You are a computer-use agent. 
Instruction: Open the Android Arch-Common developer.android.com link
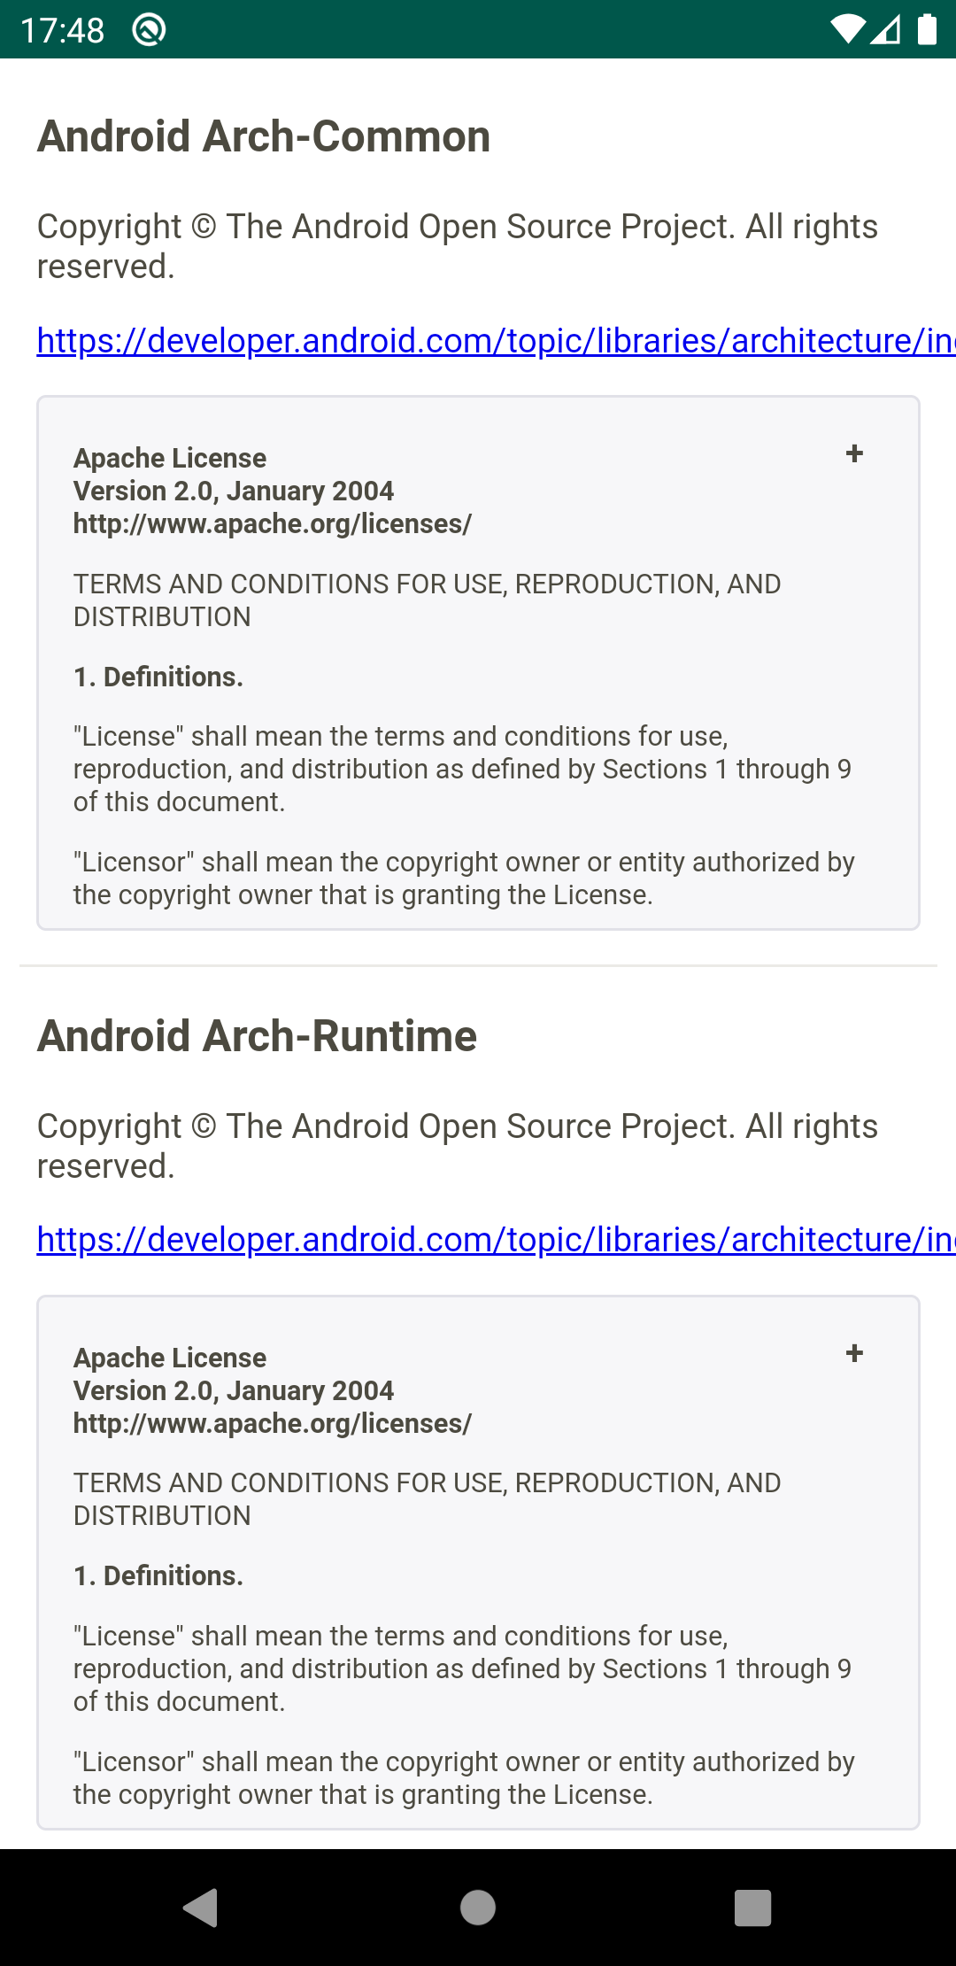[x=496, y=341]
